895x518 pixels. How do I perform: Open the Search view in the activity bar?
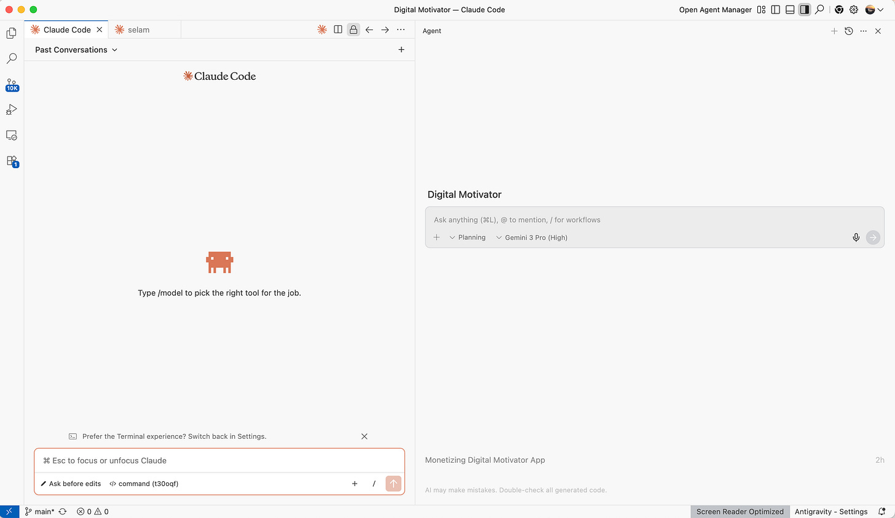coord(12,59)
